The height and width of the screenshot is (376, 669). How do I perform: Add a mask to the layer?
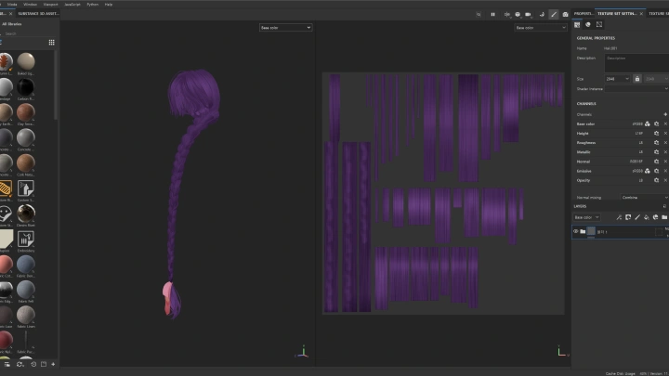pyautogui.click(x=628, y=217)
